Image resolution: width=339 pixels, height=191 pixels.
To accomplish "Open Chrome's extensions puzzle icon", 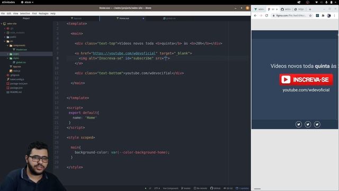I will [x=323, y=15].
